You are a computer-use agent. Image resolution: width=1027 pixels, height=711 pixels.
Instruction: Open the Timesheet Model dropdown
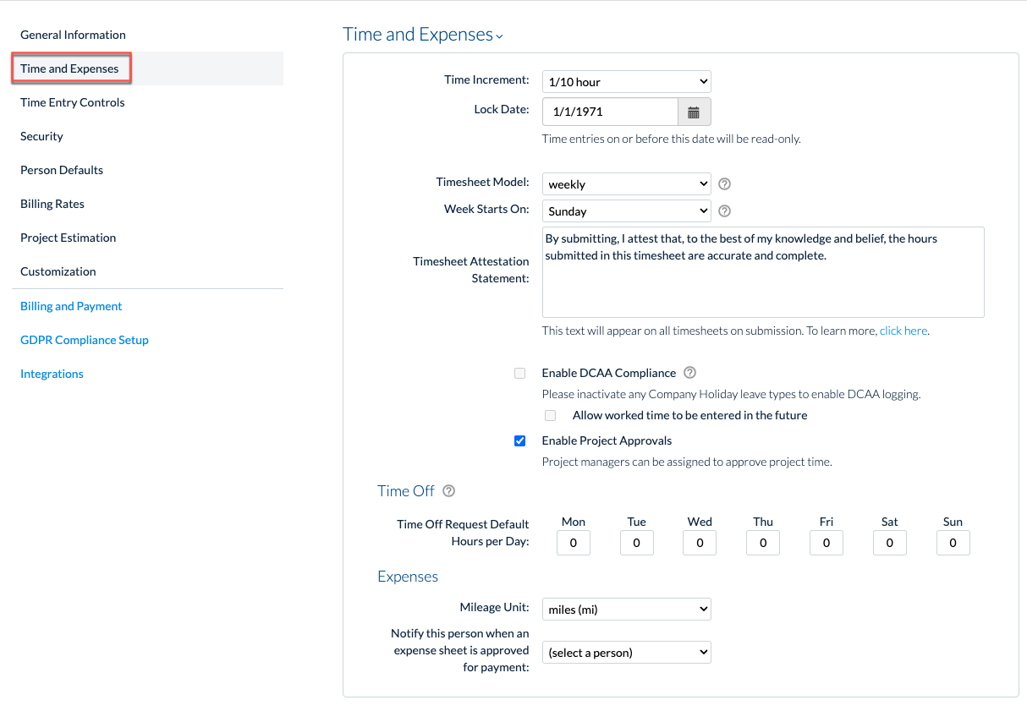coord(627,183)
